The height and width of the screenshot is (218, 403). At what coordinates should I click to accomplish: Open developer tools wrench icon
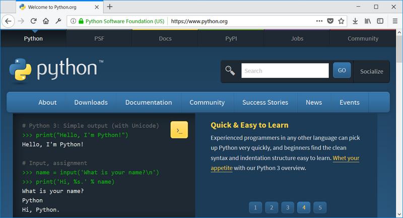click(x=58, y=21)
